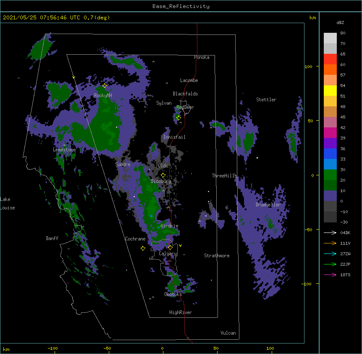
Task: Click the Strathmore city label
Action: pos(217,256)
